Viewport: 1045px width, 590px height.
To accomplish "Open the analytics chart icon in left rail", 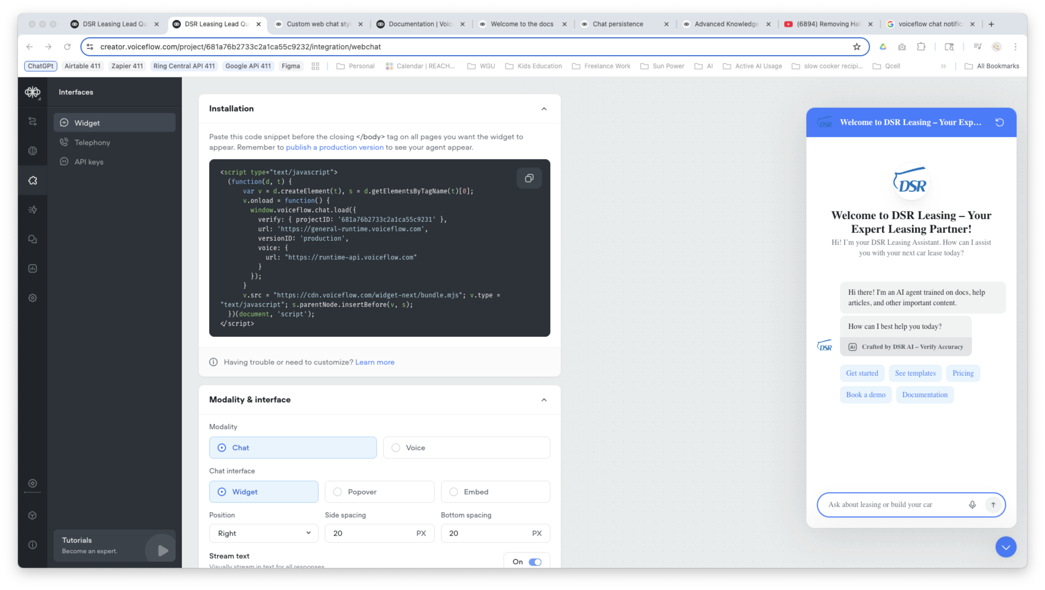I will (32, 268).
